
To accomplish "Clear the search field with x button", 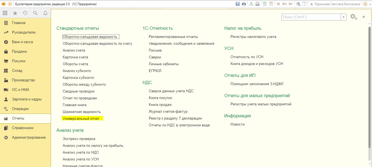I will click(x=344, y=17).
